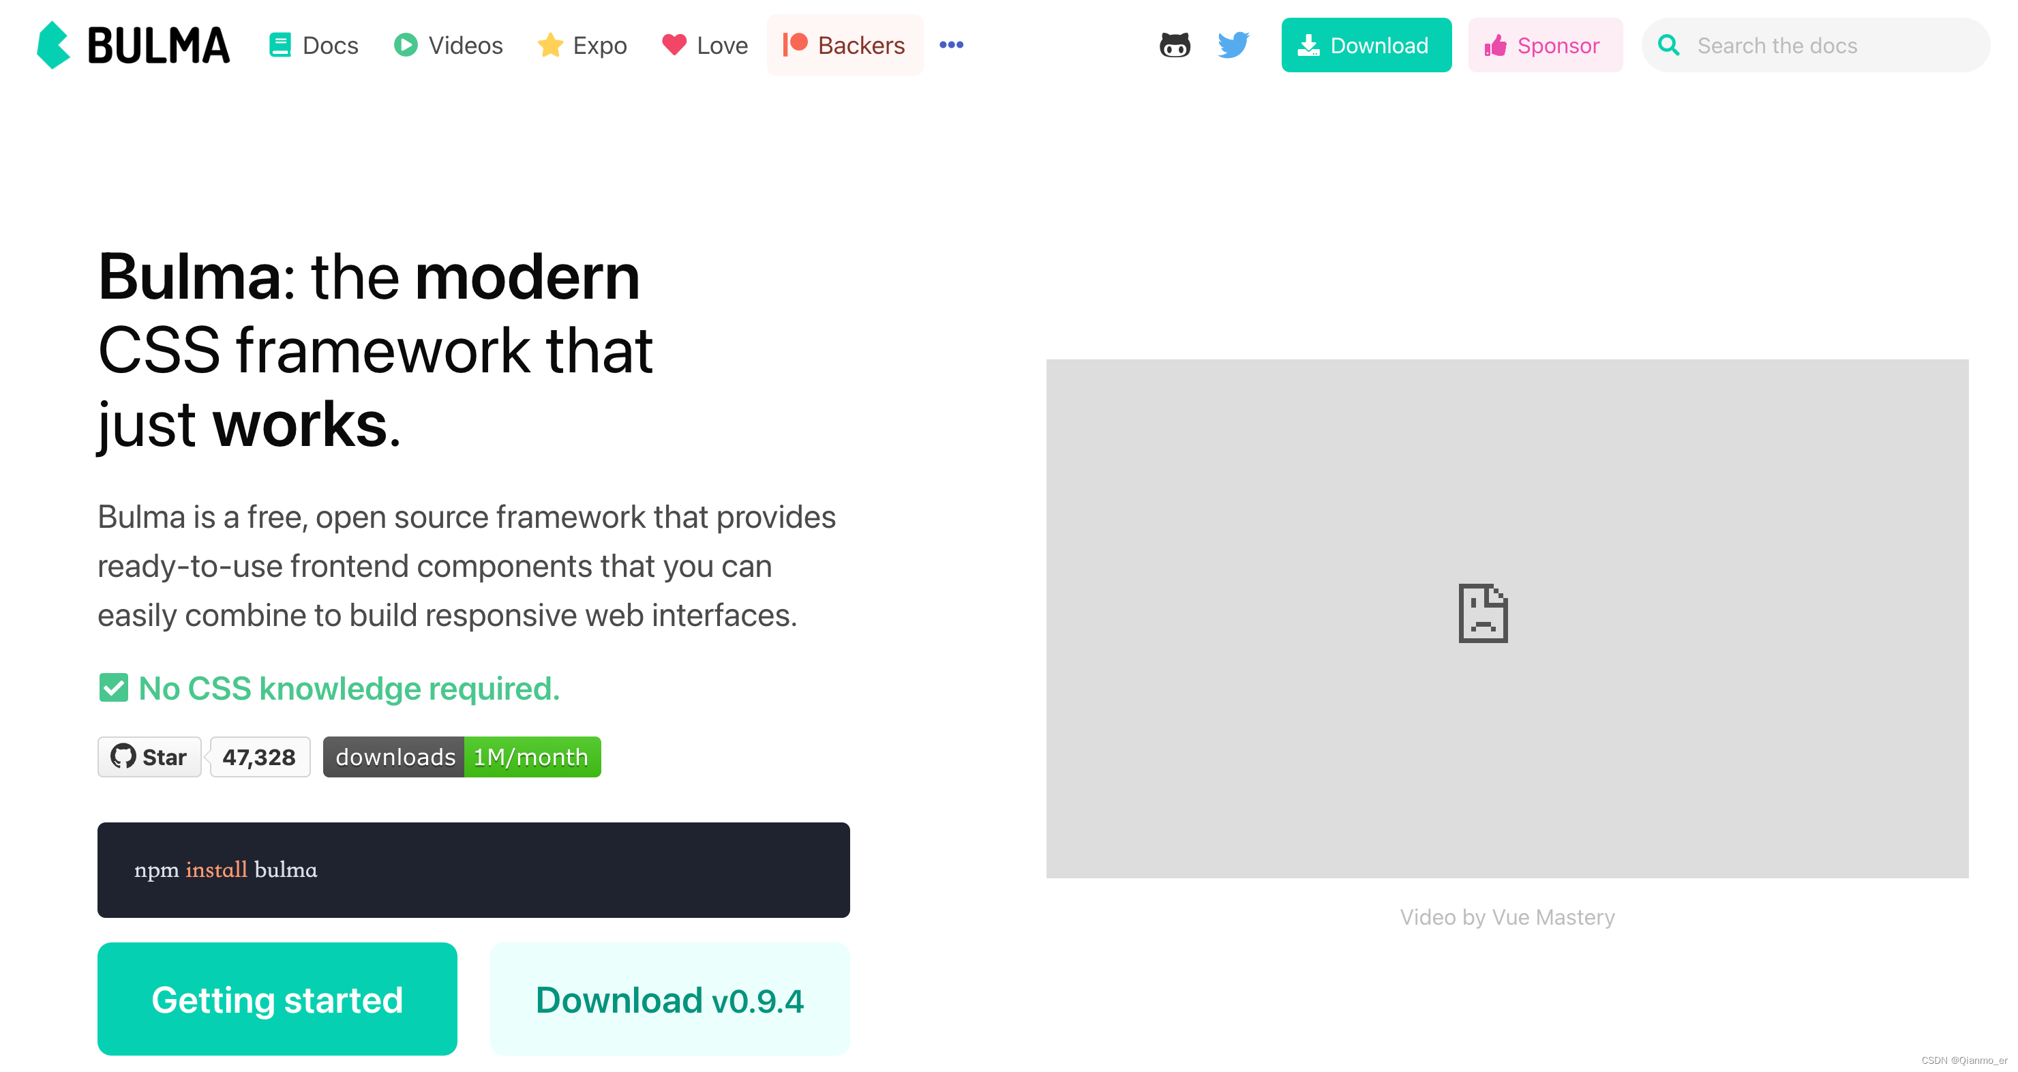This screenshot has height=1072, width=2018.
Task: Click the Download v0.9.4 button
Action: [x=670, y=1000]
